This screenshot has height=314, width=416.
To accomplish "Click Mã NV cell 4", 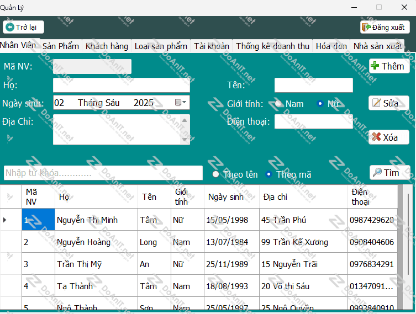I will point(38,286).
